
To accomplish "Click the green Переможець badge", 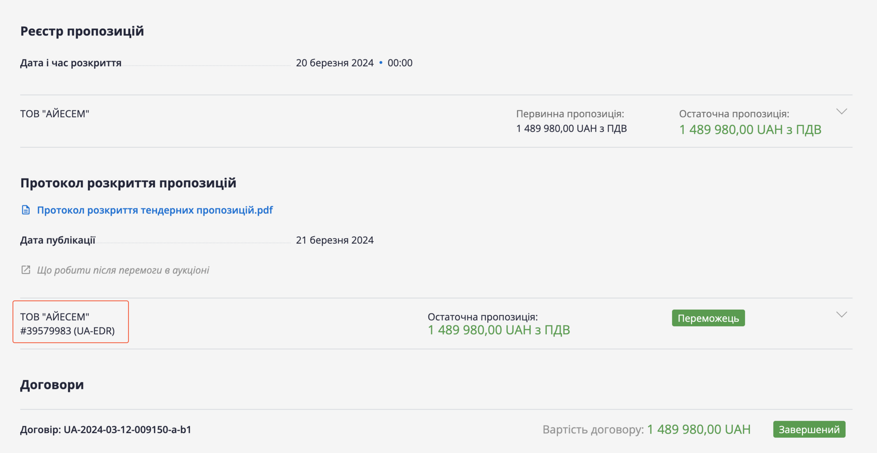I will (708, 318).
